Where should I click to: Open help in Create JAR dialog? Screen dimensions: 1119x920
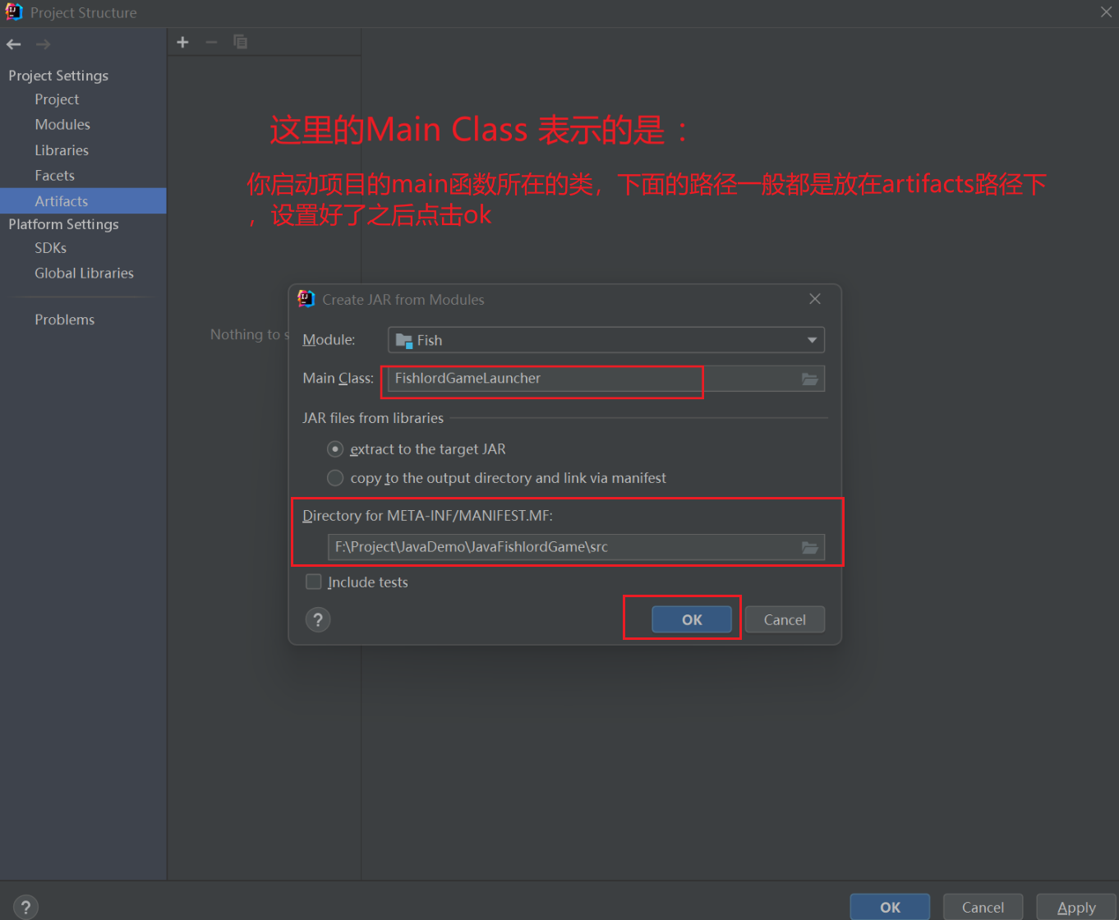pos(318,619)
